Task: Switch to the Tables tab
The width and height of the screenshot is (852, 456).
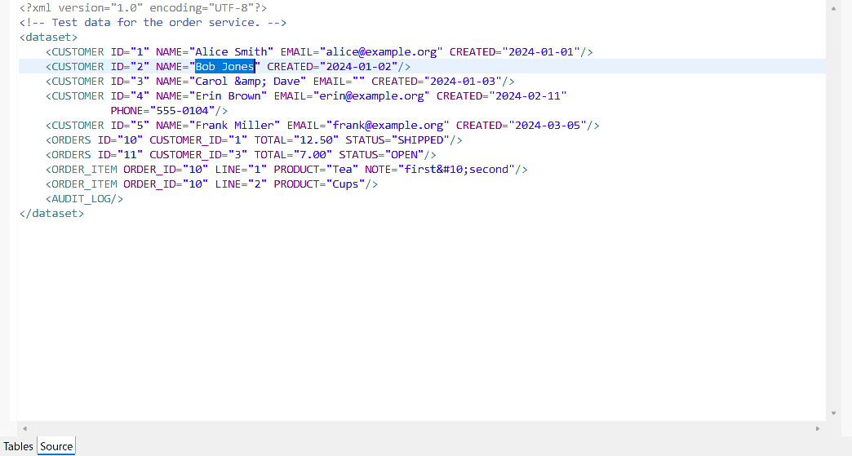Action: tap(19, 446)
